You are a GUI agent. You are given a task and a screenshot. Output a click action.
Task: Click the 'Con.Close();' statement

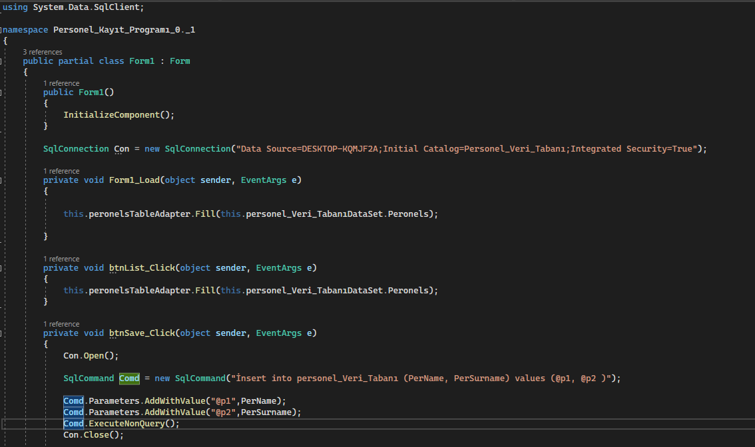[93, 435]
